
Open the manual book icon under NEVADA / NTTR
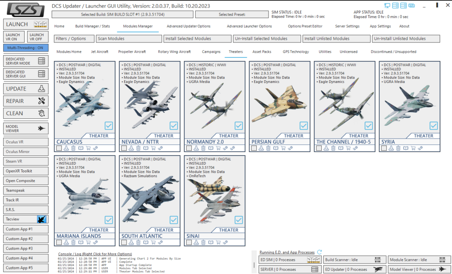[146, 148]
